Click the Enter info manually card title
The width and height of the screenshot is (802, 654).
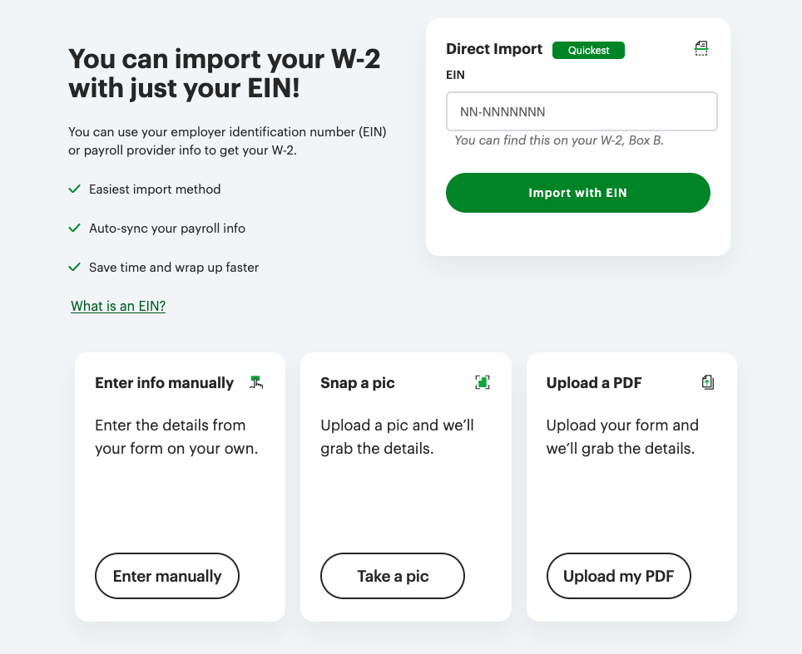click(x=164, y=383)
